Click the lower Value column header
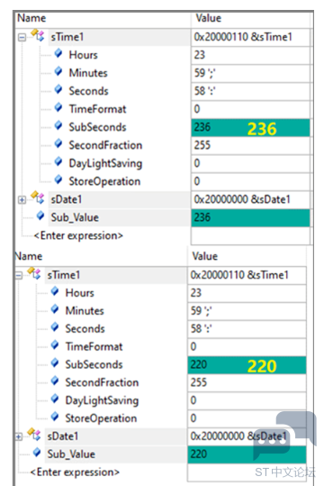324x486 pixels. [x=205, y=256]
